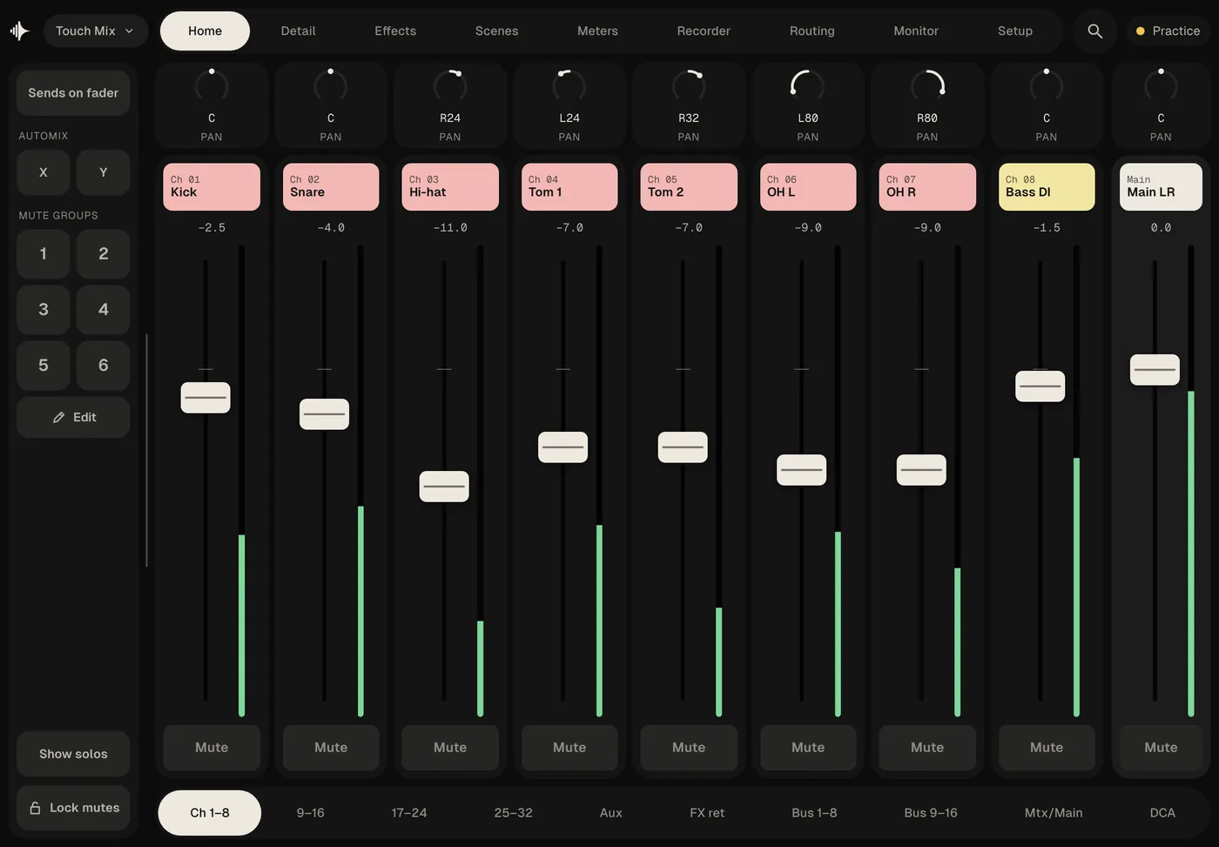
Task: Select the Ch 08 Bass DI label
Action: point(1047,187)
